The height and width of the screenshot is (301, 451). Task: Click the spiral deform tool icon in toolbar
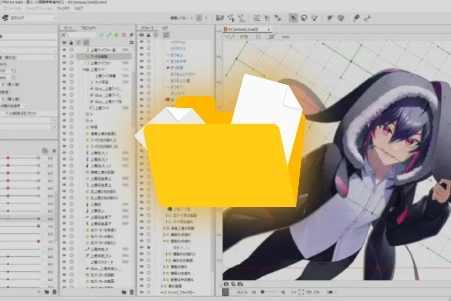tap(341, 18)
